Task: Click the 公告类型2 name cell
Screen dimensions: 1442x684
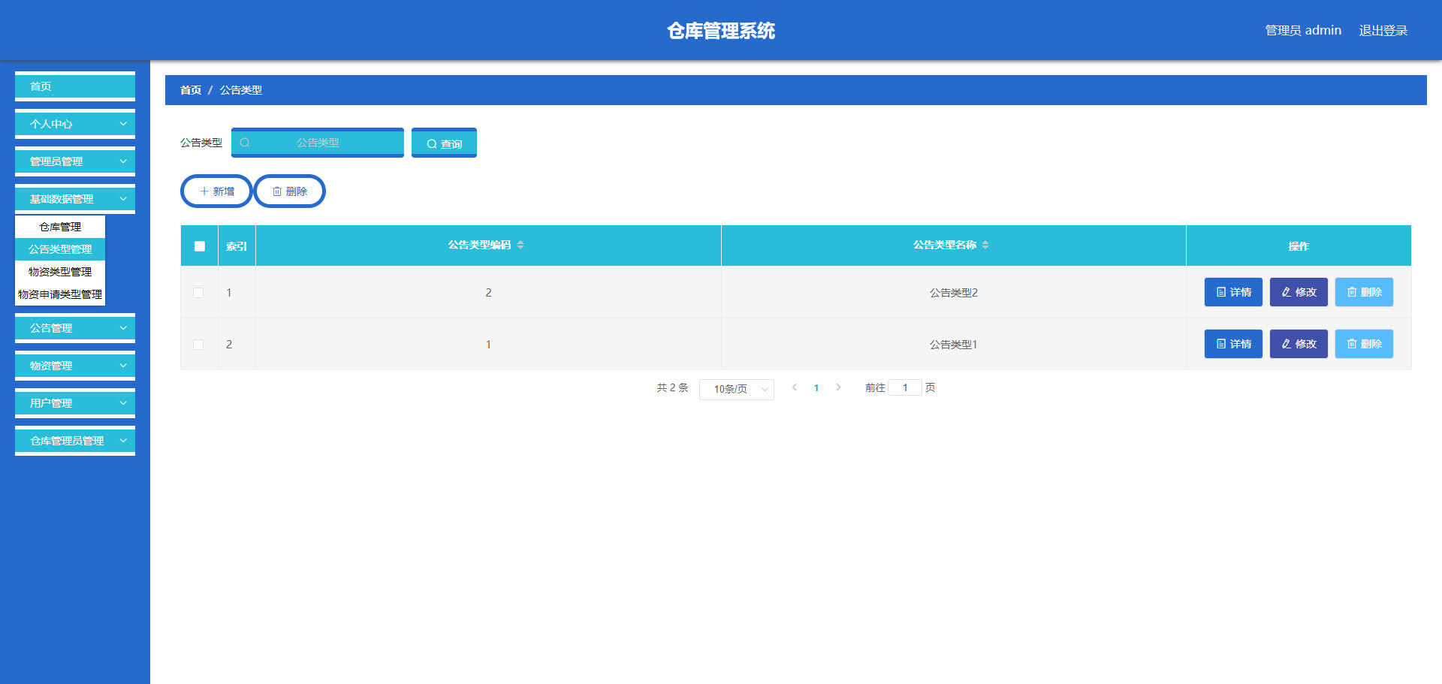Action: coord(954,293)
